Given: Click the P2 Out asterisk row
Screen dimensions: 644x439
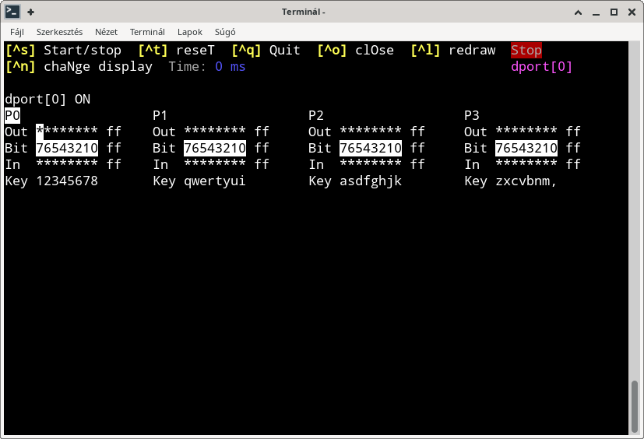Looking at the screenshot, I should coord(371,132).
